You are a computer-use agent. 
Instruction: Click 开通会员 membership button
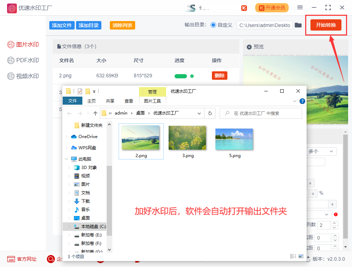coord(272,8)
